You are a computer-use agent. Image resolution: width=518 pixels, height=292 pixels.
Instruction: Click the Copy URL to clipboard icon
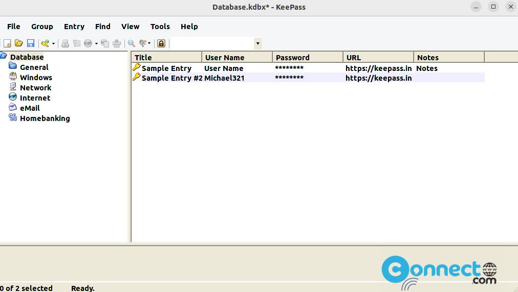pos(105,43)
